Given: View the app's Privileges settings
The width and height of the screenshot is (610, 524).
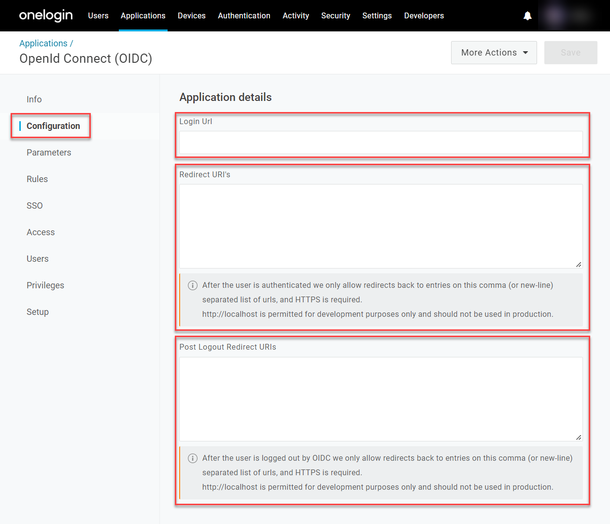Looking at the screenshot, I should (x=45, y=285).
